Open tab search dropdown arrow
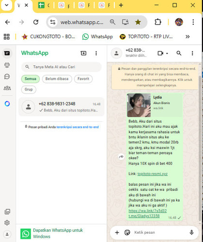203x242 pixels. [7, 5]
